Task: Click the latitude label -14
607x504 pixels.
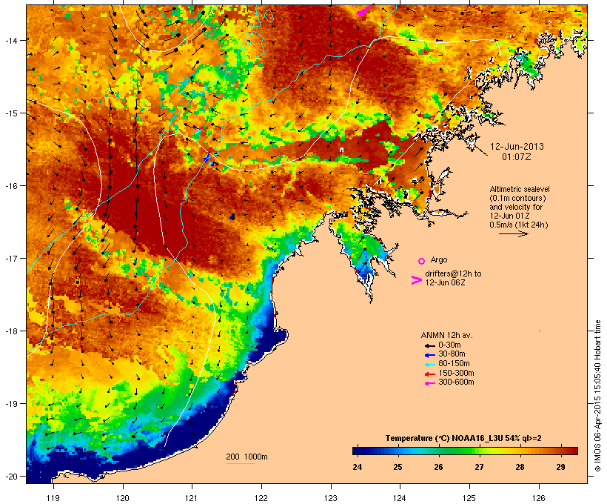Action: click(11, 40)
